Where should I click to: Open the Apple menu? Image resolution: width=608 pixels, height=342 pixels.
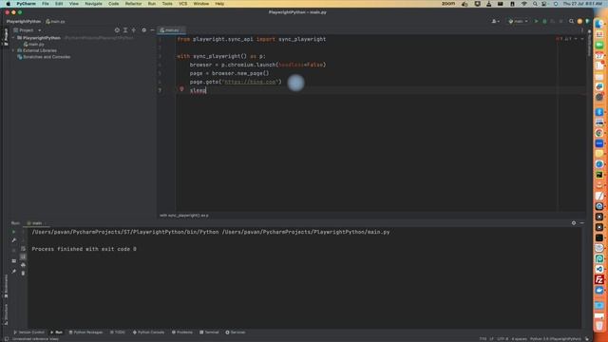point(8,4)
